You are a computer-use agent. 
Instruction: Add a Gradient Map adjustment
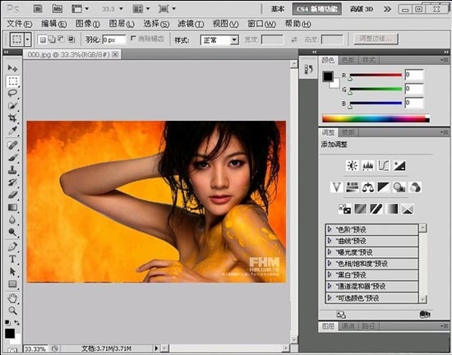pyautogui.click(x=392, y=209)
